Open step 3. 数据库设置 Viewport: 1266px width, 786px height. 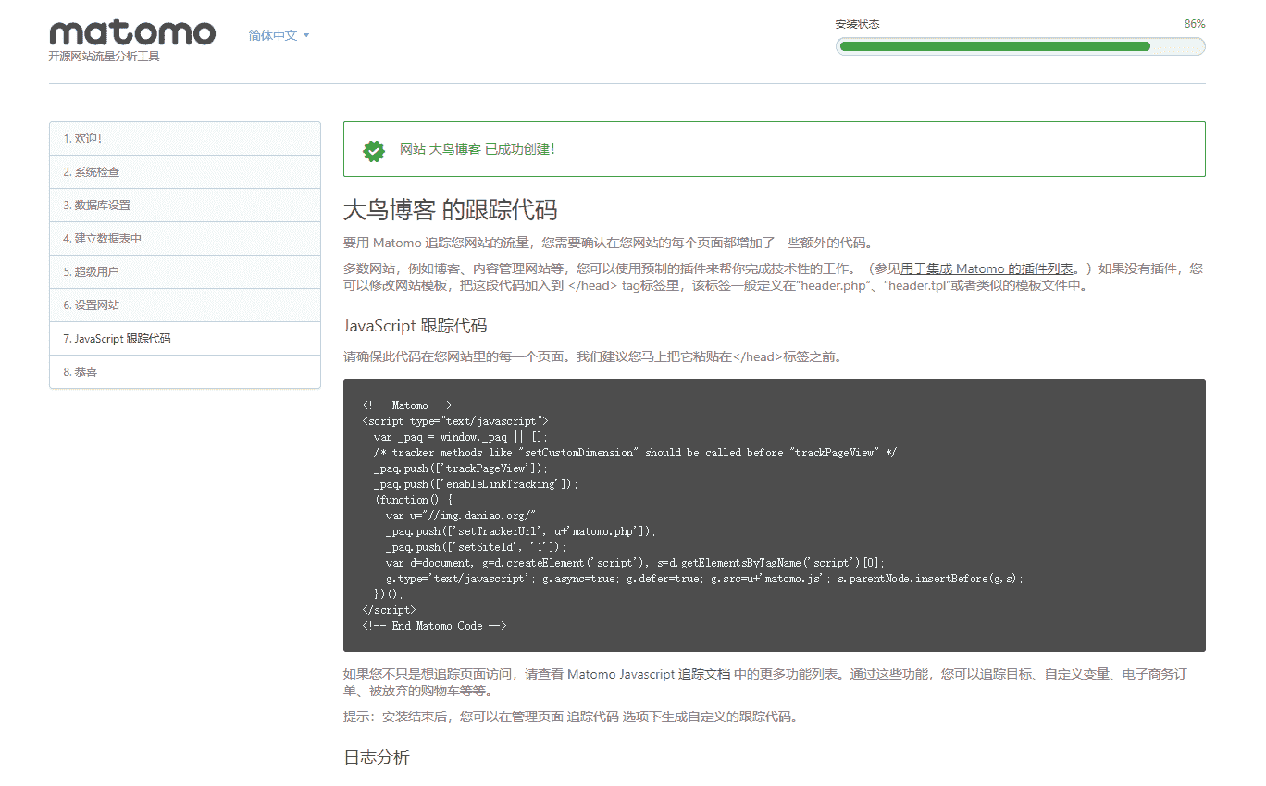coord(185,206)
